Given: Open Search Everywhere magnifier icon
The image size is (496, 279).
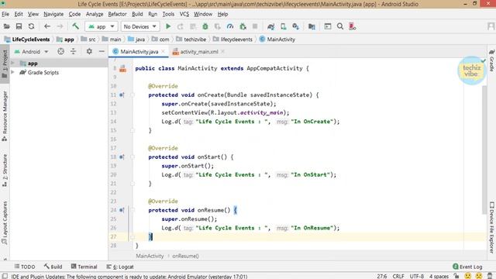Looking at the screenshot, I should 340,26.
